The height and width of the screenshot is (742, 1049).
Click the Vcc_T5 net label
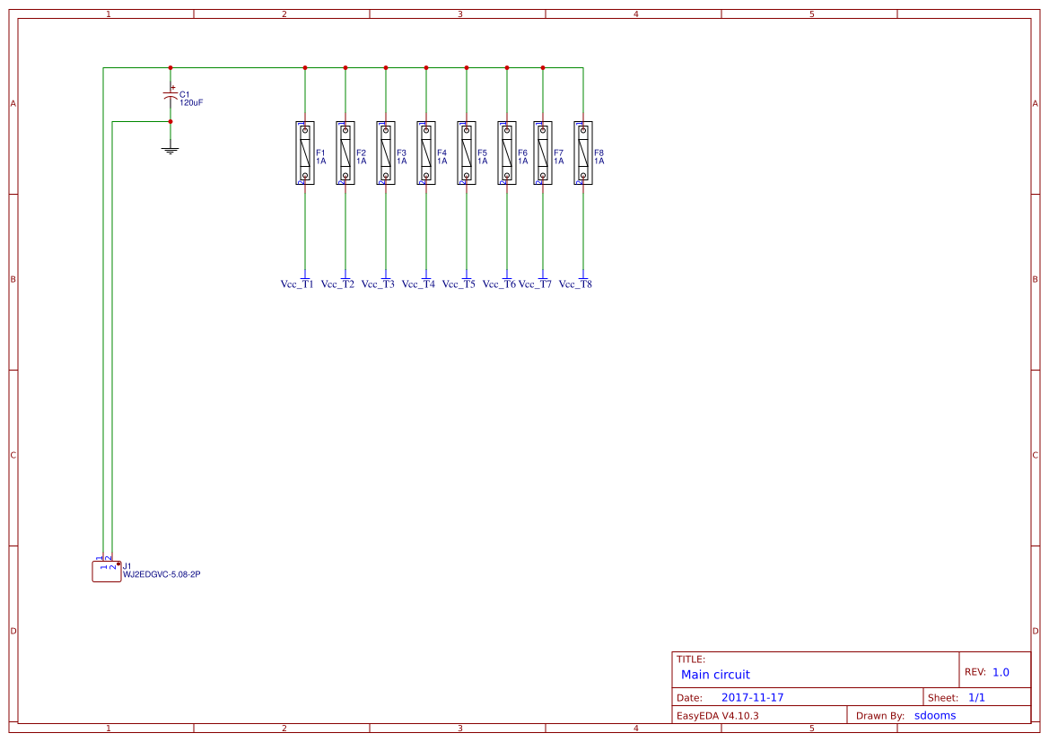point(459,284)
